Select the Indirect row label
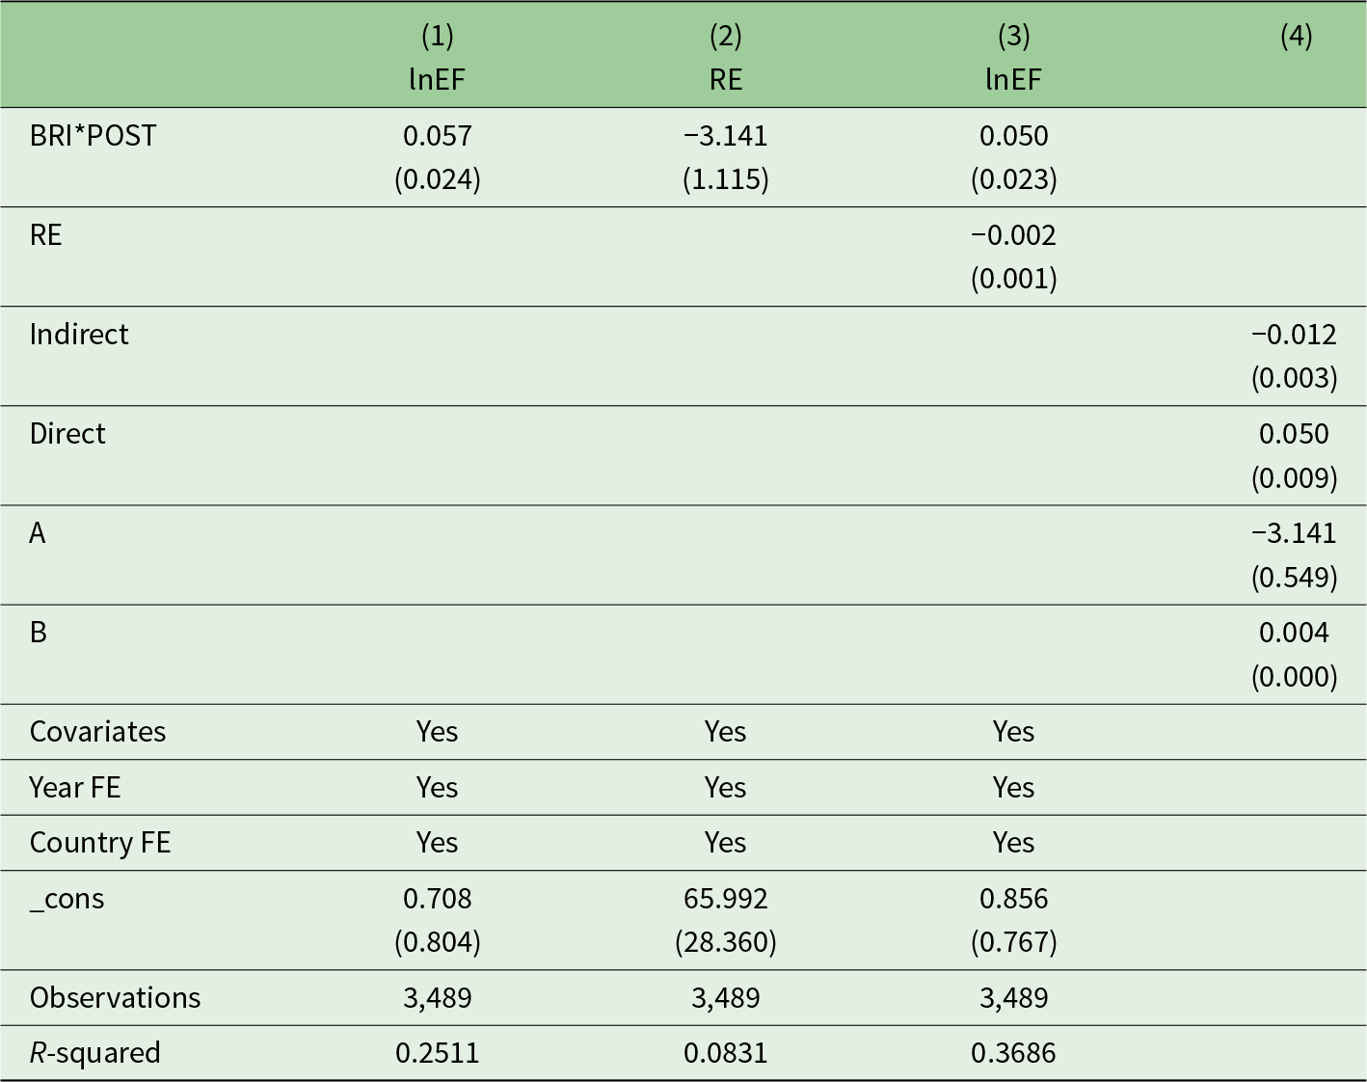Viewport: 1367px width, 1082px height. (x=79, y=335)
